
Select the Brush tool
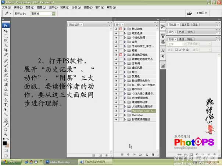click(6, 65)
